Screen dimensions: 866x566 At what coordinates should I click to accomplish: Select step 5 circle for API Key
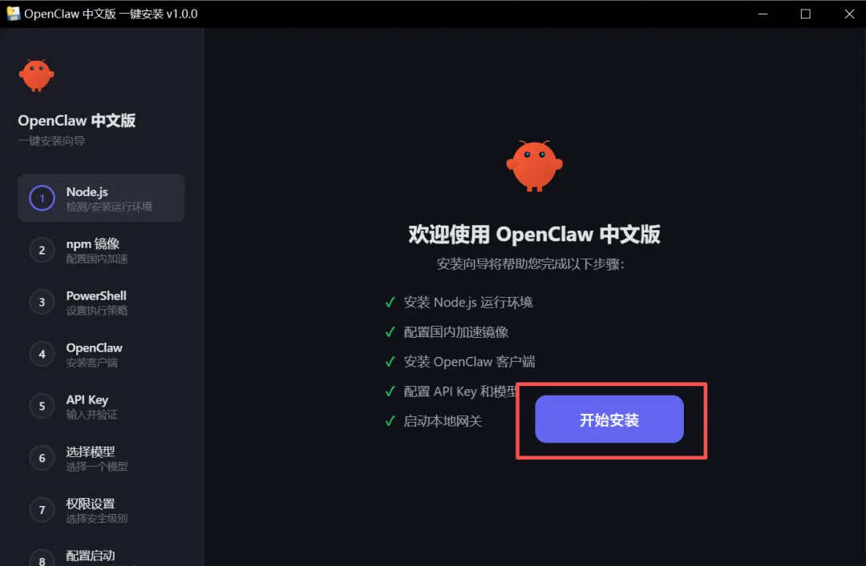[42, 406]
